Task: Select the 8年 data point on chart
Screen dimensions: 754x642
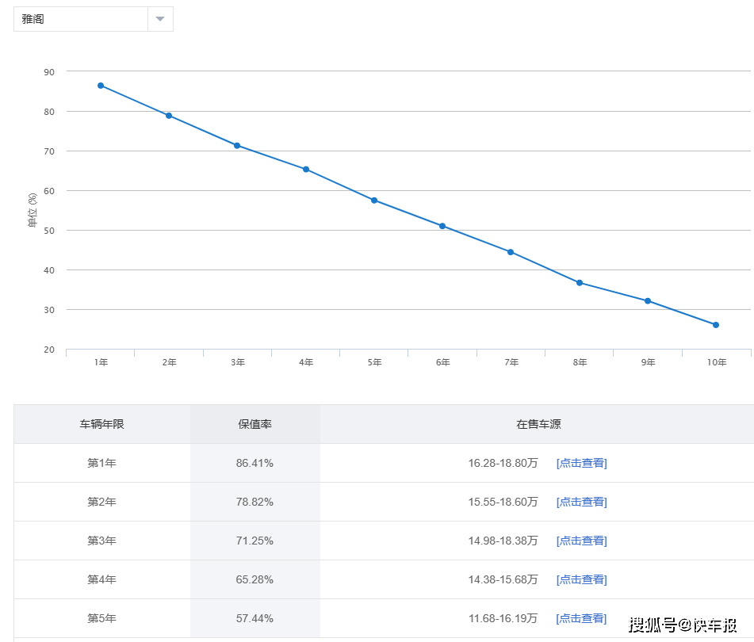Action: [580, 283]
